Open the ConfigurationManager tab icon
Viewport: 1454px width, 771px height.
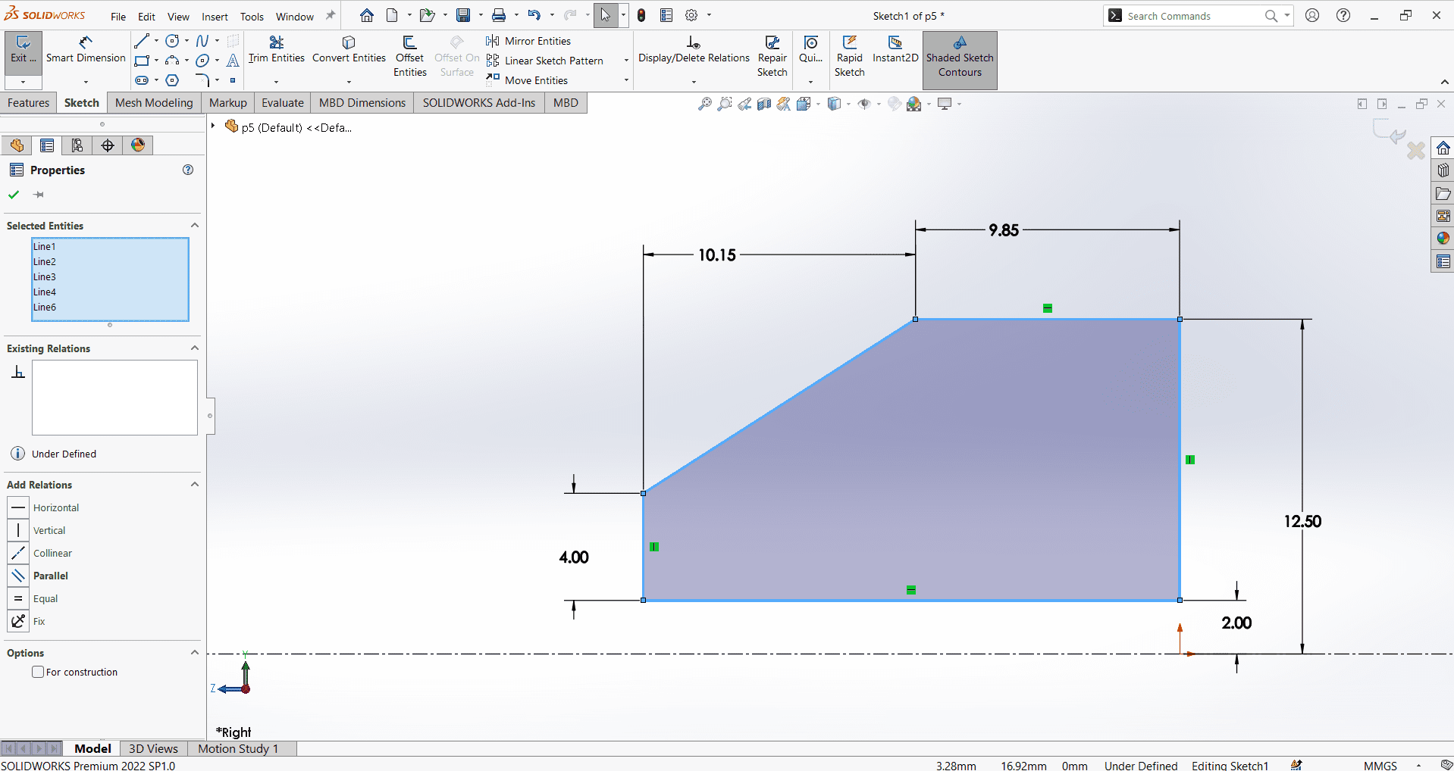click(x=77, y=145)
